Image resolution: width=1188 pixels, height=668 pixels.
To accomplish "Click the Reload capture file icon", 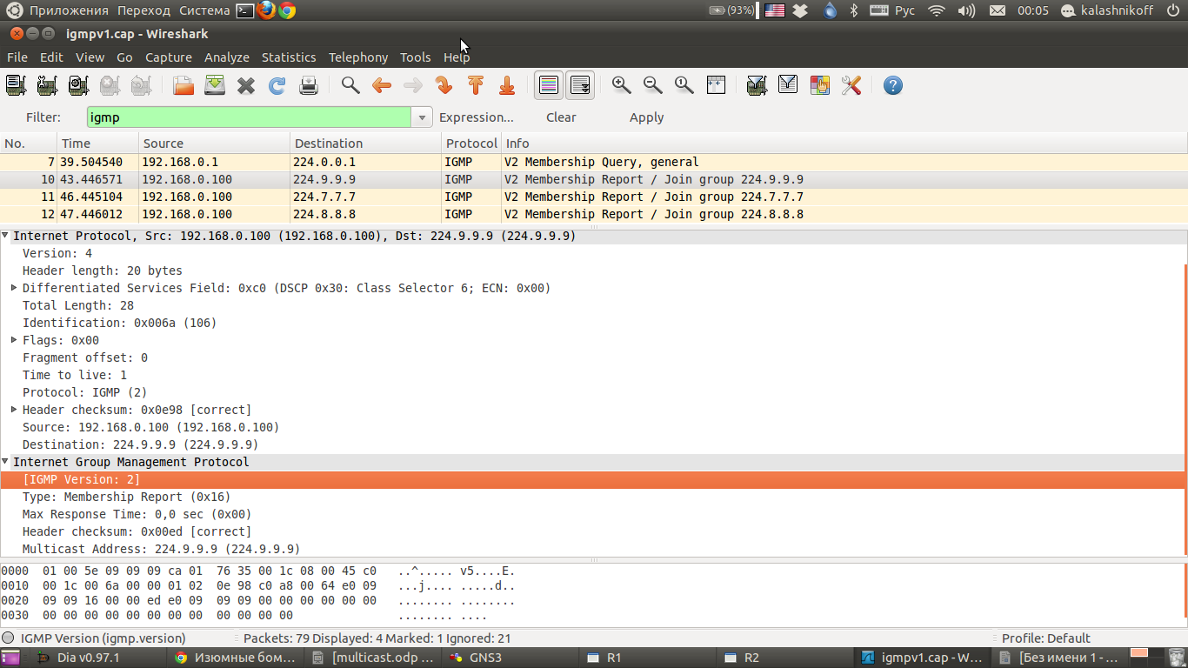I will tap(277, 85).
